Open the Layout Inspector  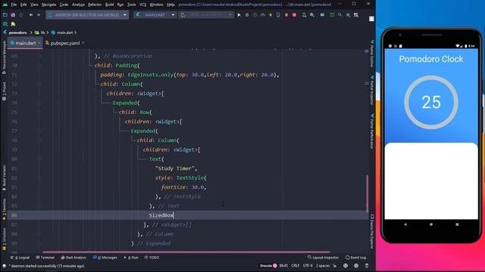[x=324, y=257]
